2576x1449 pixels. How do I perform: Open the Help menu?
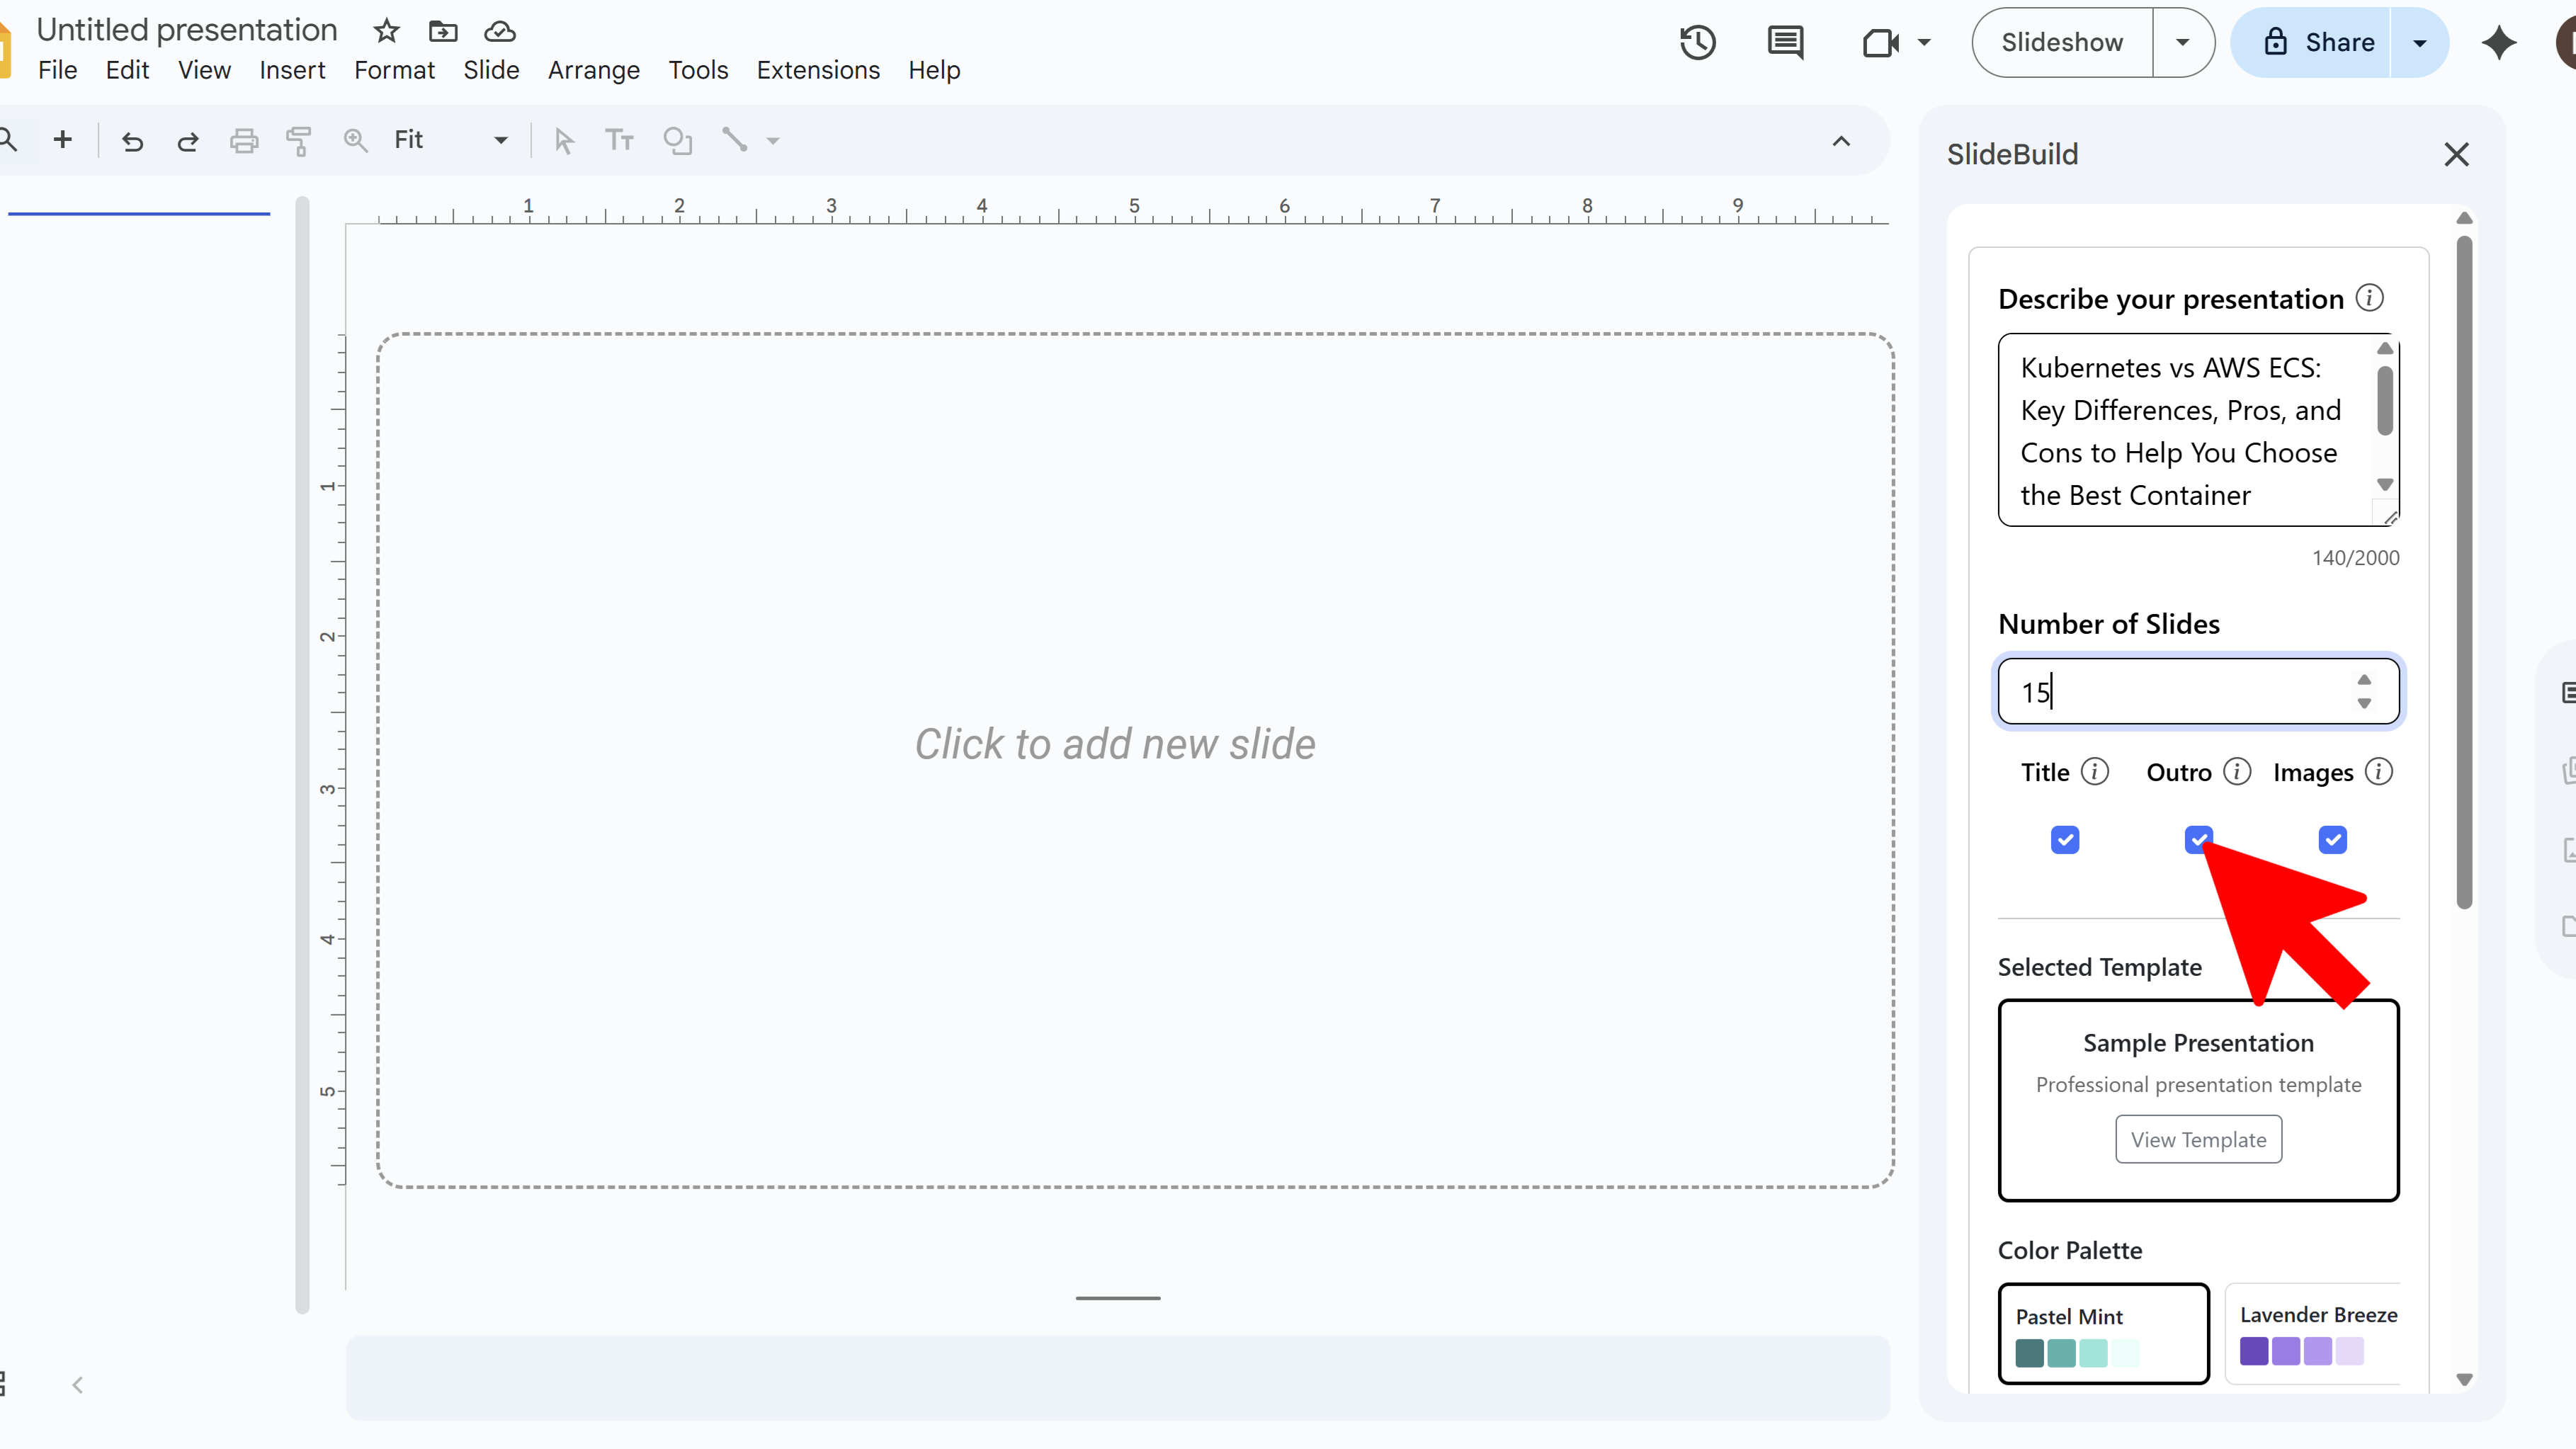tap(934, 70)
